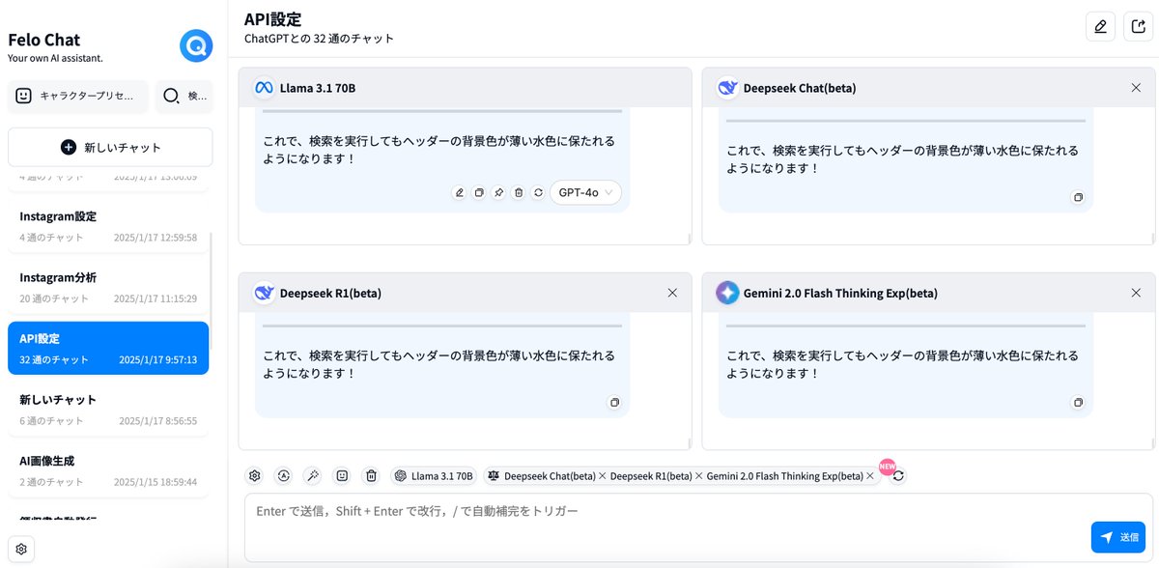The image size is (1159, 568).
Task: Click the Felo Chat logo icon
Action: (x=196, y=46)
